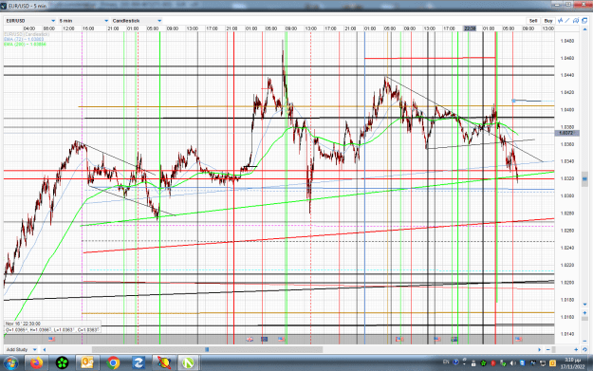Select the trend line drawing tool
The height and width of the screenshot is (371, 593).
click(x=567, y=21)
